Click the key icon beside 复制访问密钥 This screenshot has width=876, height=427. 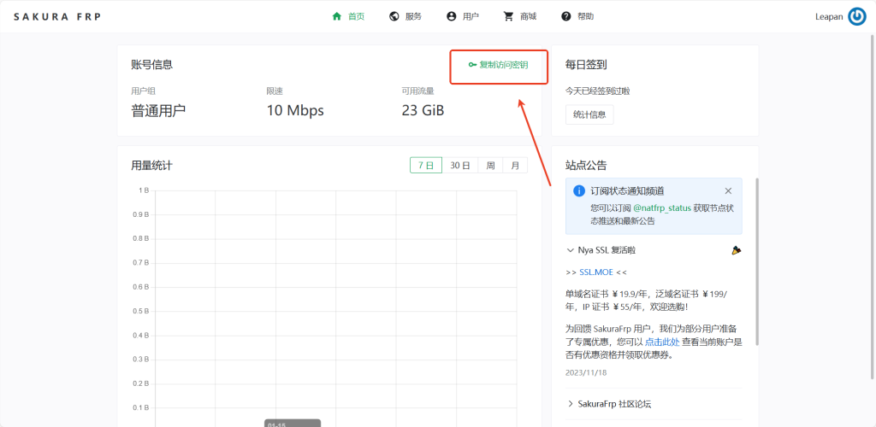[x=472, y=65]
